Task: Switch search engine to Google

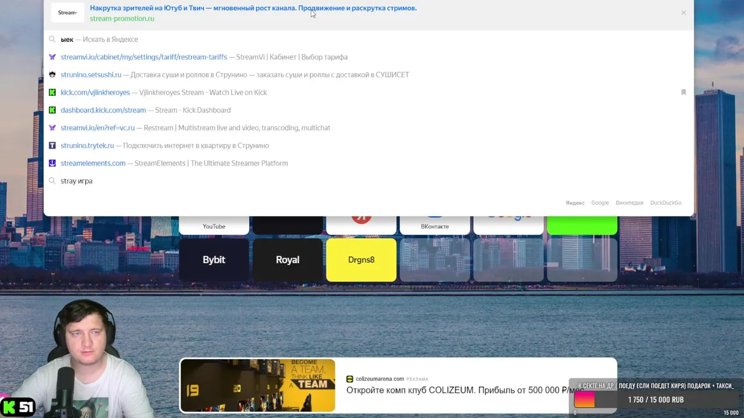Action: [600, 203]
